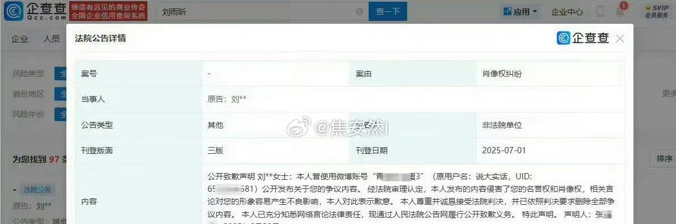Click the 案由 label cell
Screen dimensions: 676x224
[x=413, y=74]
